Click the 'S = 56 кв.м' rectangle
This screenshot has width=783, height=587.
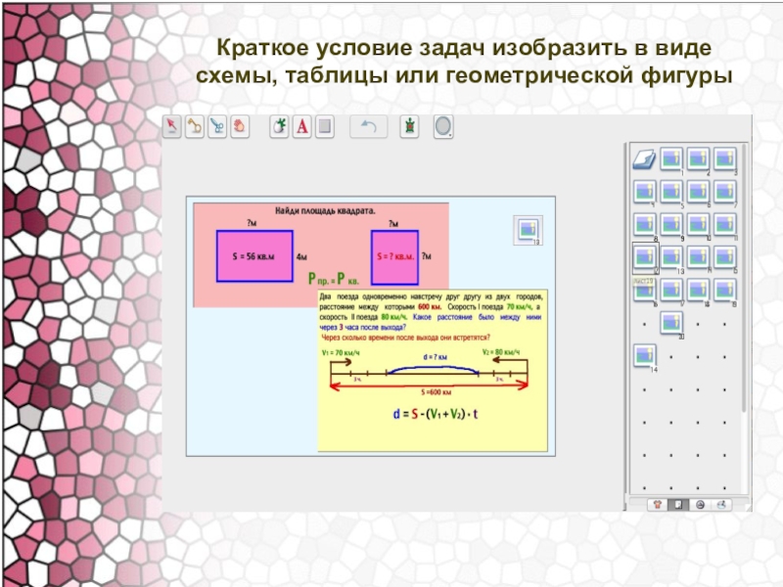tap(254, 256)
